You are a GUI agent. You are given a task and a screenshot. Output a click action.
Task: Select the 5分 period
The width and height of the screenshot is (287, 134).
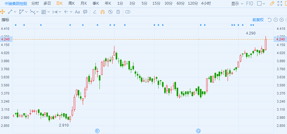coord(144,3)
